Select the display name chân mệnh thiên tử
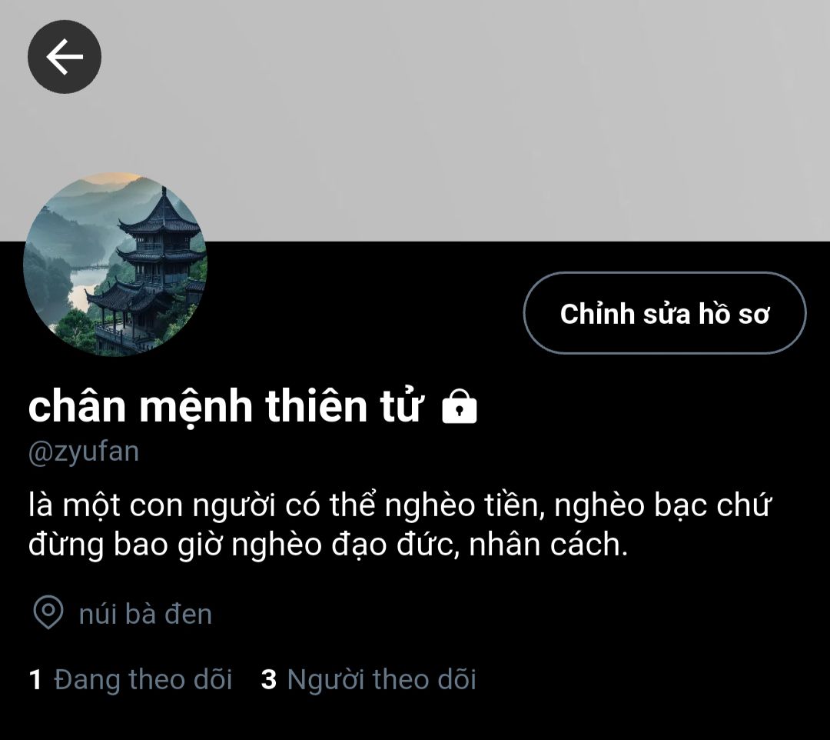This screenshot has width=830, height=740. (x=226, y=406)
